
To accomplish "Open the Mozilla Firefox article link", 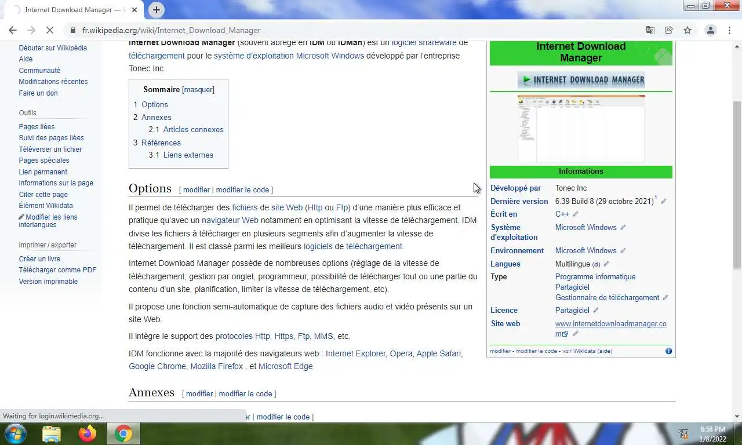I will click(x=217, y=367).
